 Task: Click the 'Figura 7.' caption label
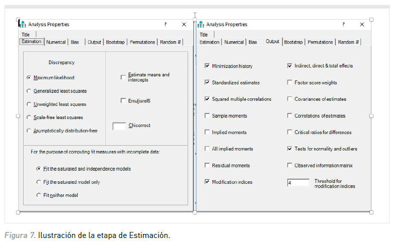[20, 235]
